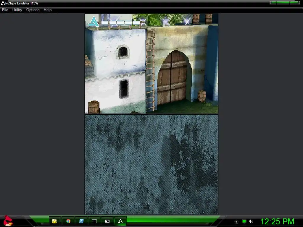Open the 7-Zip taskbar icon
This screenshot has height=227, width=303.
click(107, 221)
